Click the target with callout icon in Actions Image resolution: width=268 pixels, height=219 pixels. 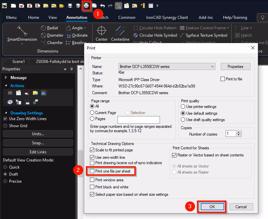point(35,102)
